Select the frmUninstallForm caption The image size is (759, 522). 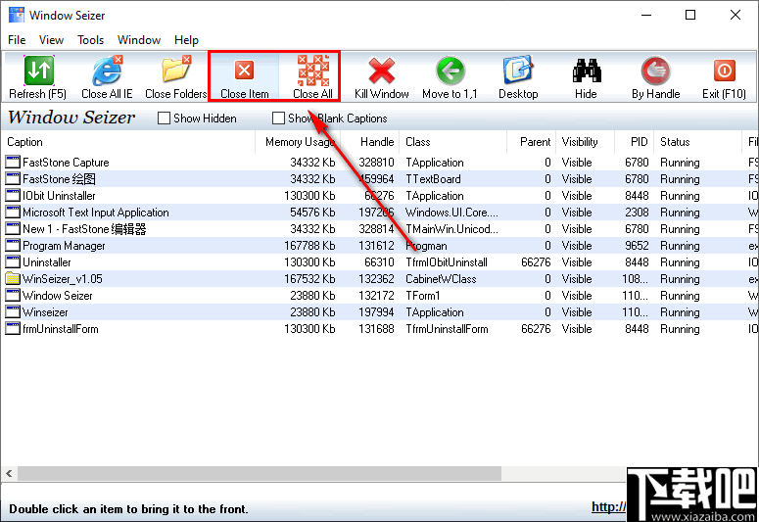[61, 329]
